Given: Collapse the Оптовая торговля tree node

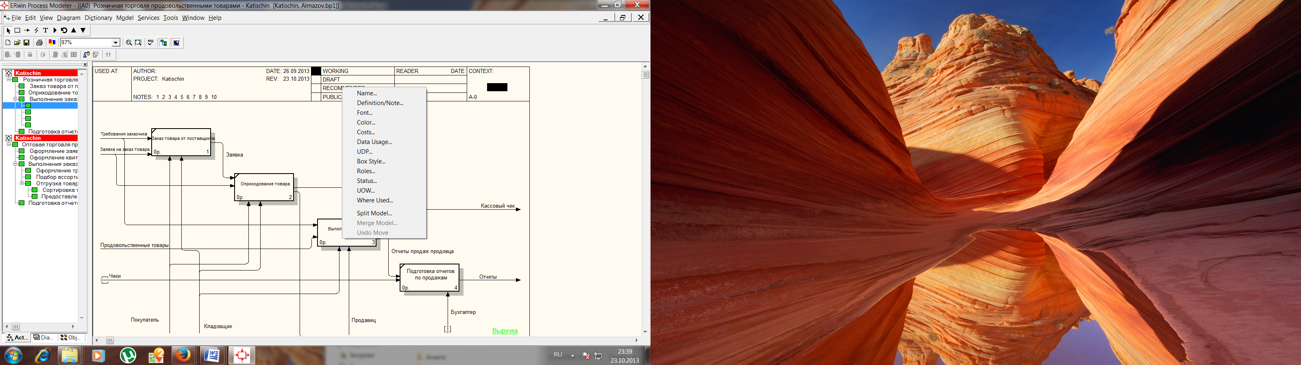Looking at the screenshot, I should (9, 145).
